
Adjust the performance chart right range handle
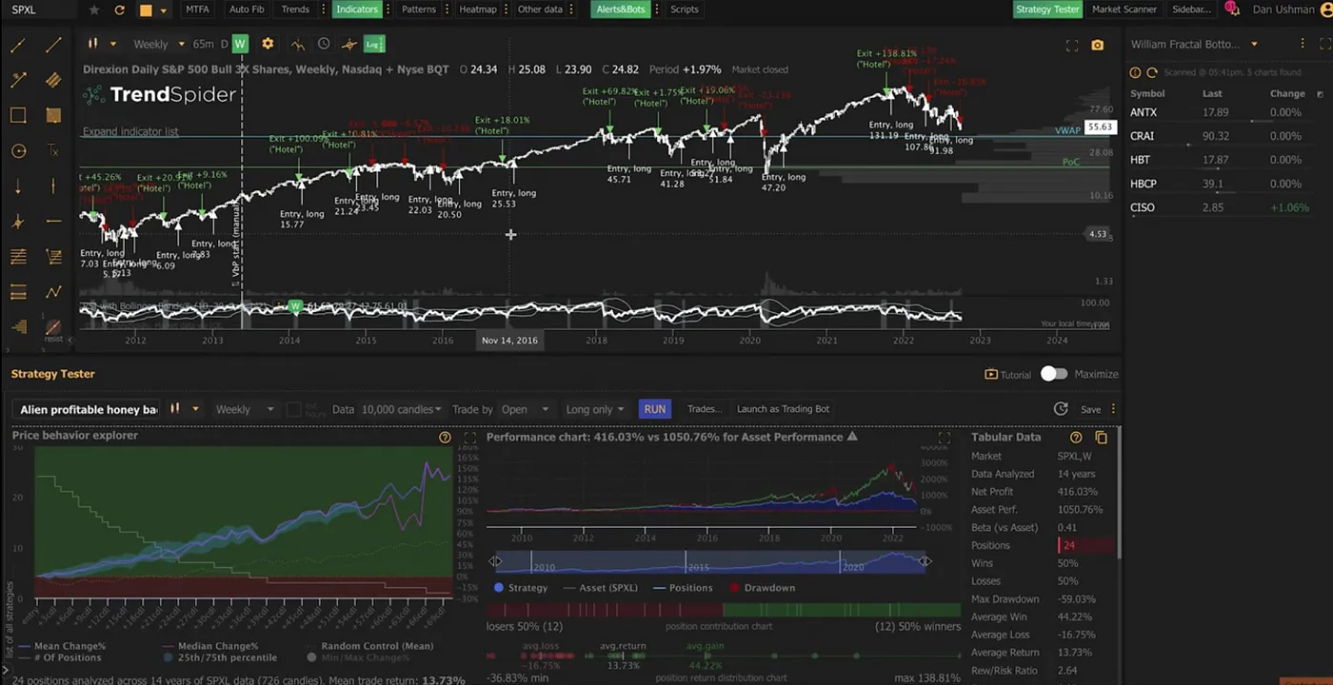tap(925, 561)
